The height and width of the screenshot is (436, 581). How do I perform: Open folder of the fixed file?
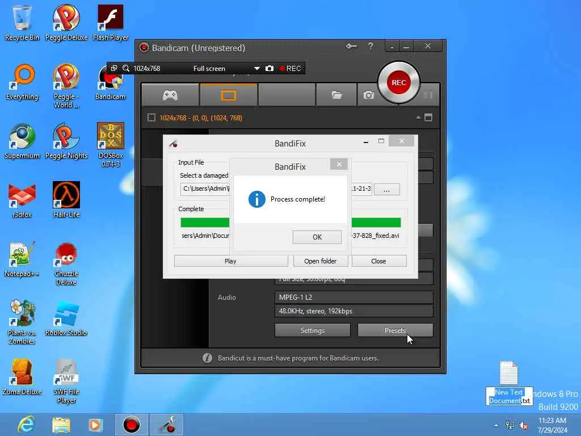pyautogui.click(x=321, y=261)
